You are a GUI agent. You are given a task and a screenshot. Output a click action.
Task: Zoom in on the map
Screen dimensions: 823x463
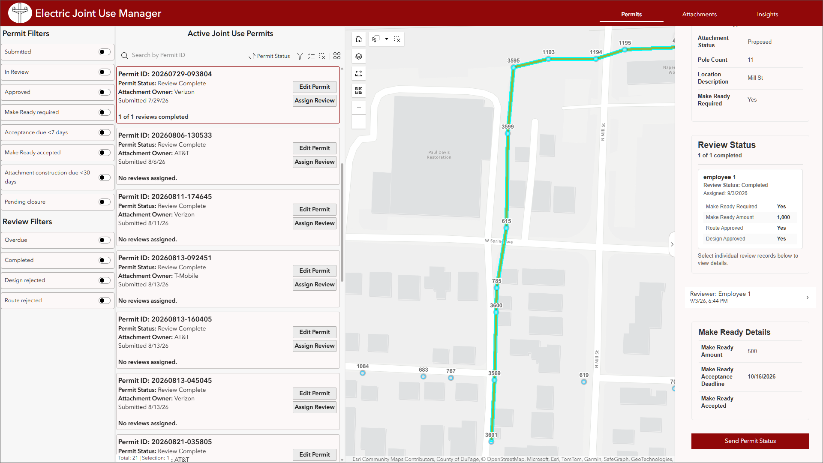tap(359, 108)
